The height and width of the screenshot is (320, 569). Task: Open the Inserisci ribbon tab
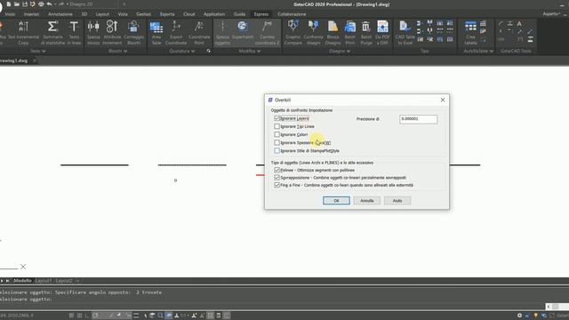31,14
